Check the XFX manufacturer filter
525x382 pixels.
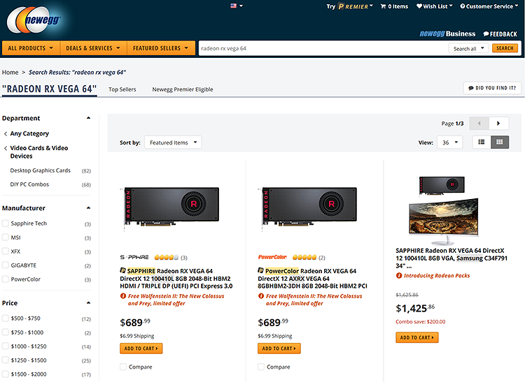click(x=6, y=251)
